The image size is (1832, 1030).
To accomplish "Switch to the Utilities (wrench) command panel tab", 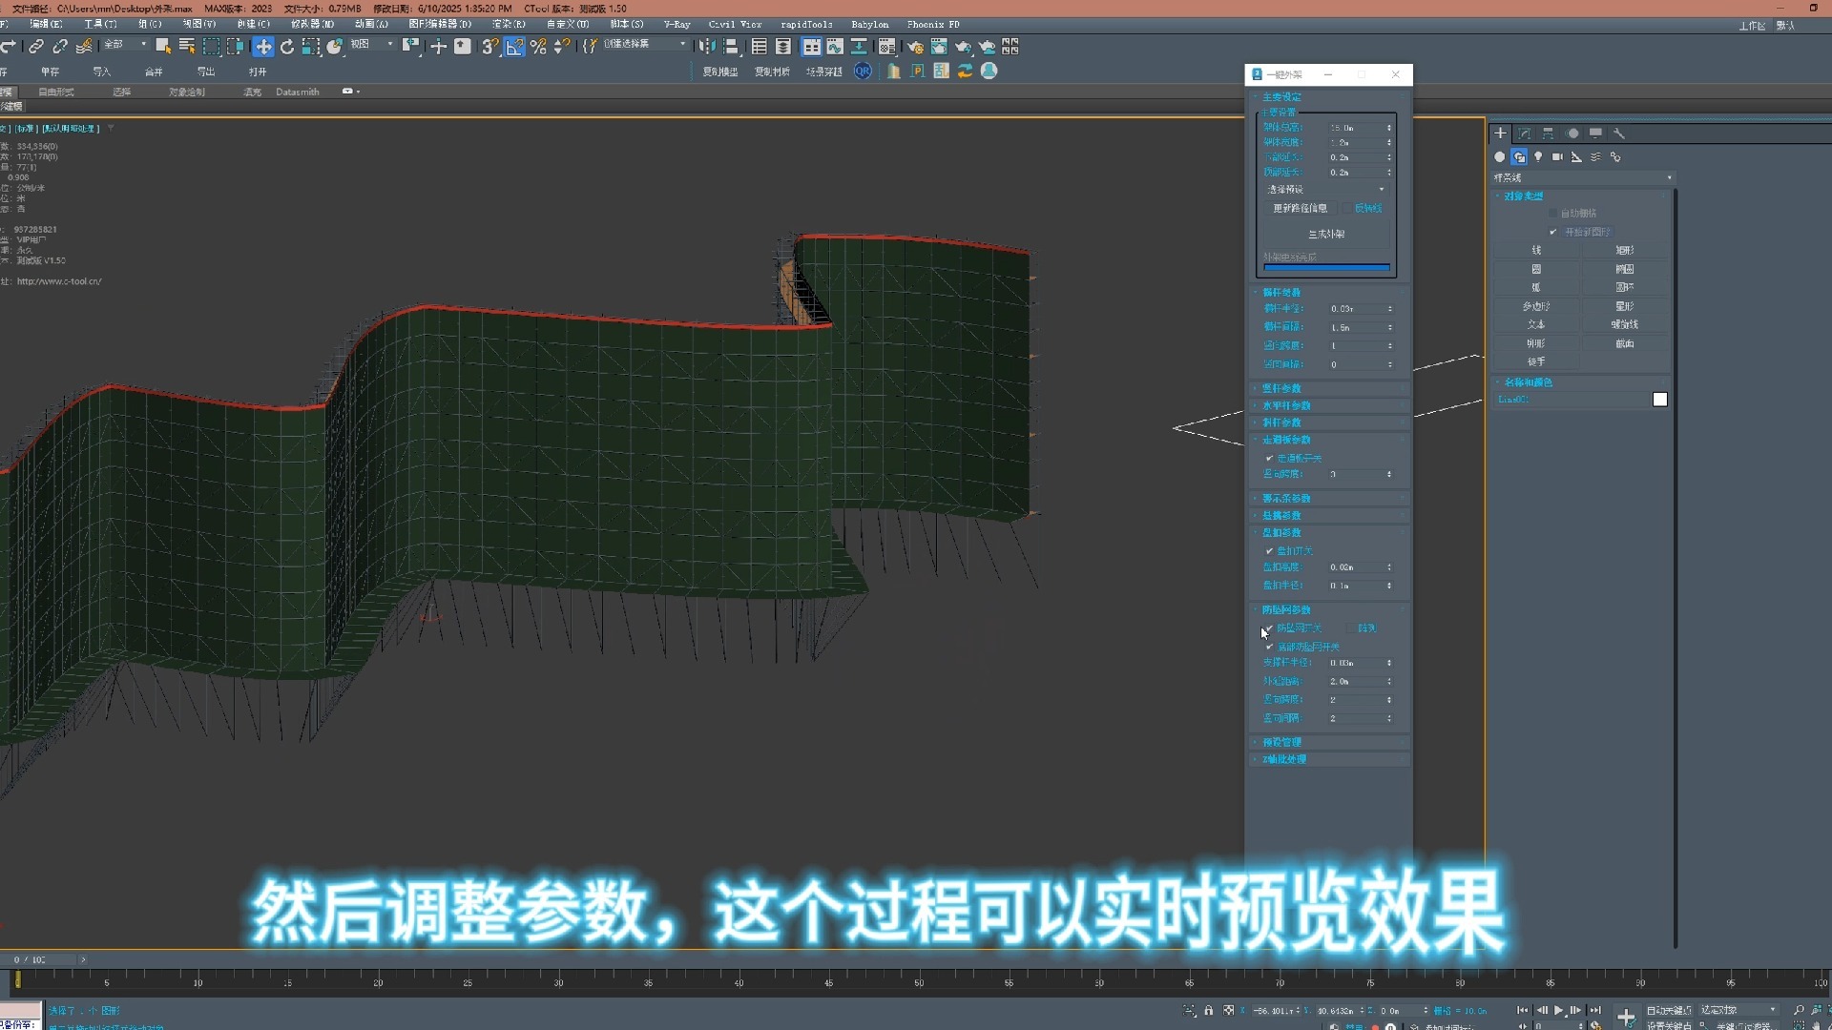I will coord(1619,134).
